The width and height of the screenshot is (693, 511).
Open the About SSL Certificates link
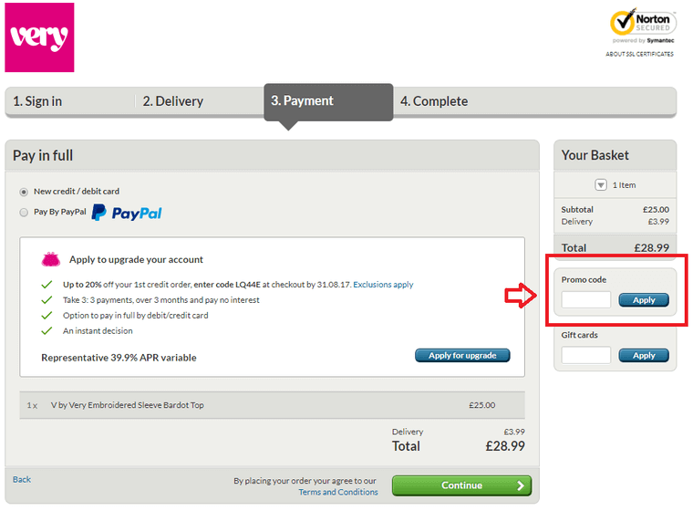639,54
